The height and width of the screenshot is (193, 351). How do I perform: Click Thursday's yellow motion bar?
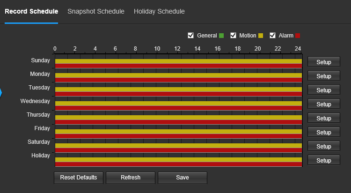tap(178, 118)
